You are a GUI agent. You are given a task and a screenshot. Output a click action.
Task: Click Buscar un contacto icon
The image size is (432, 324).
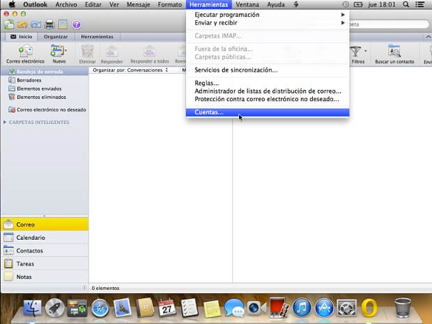coord(394,54)
